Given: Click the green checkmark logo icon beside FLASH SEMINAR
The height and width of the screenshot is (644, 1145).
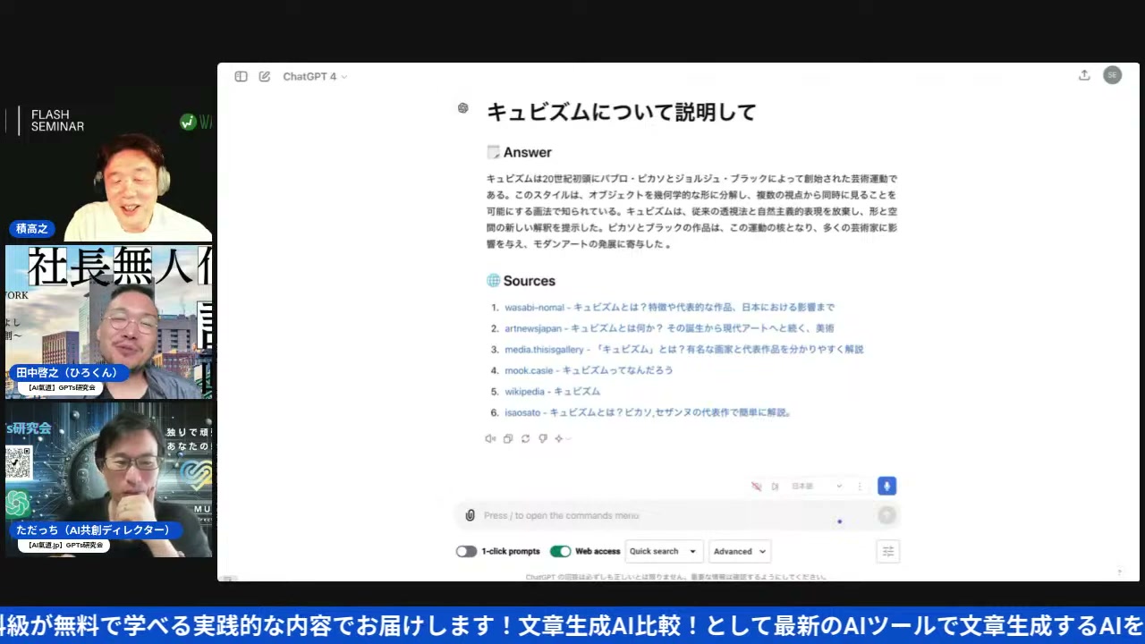Looking at the screenshot, I should pyautogui.click(x=188, y=123).
